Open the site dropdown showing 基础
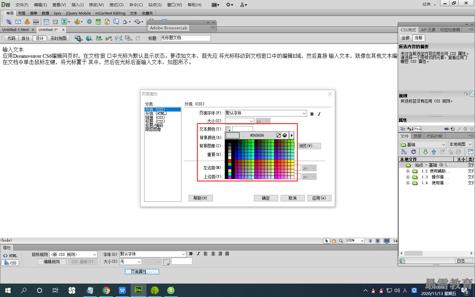Screen dimensions: 475x297 pyautogui.click(x=423, y=145)
